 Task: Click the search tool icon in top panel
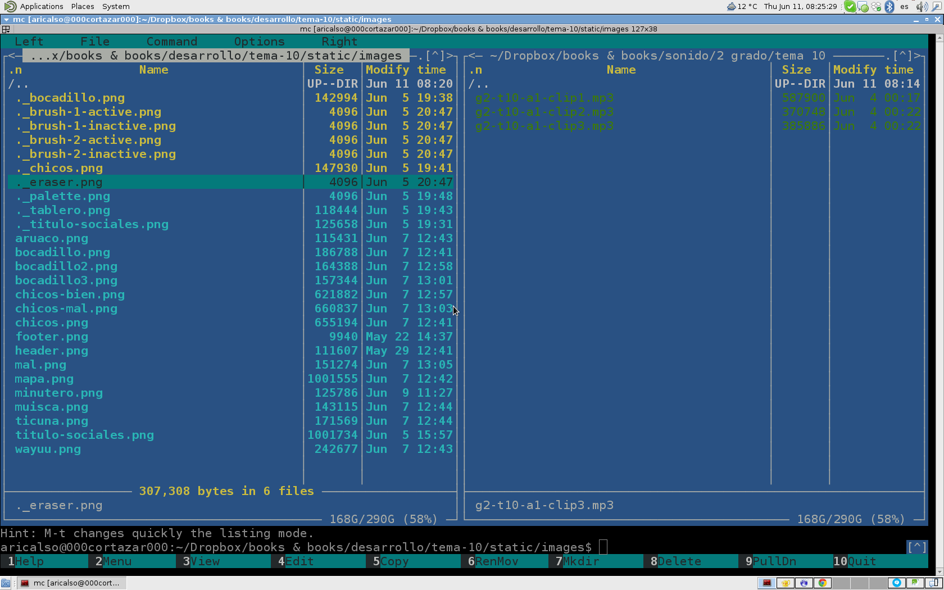(x=936, y=7)
